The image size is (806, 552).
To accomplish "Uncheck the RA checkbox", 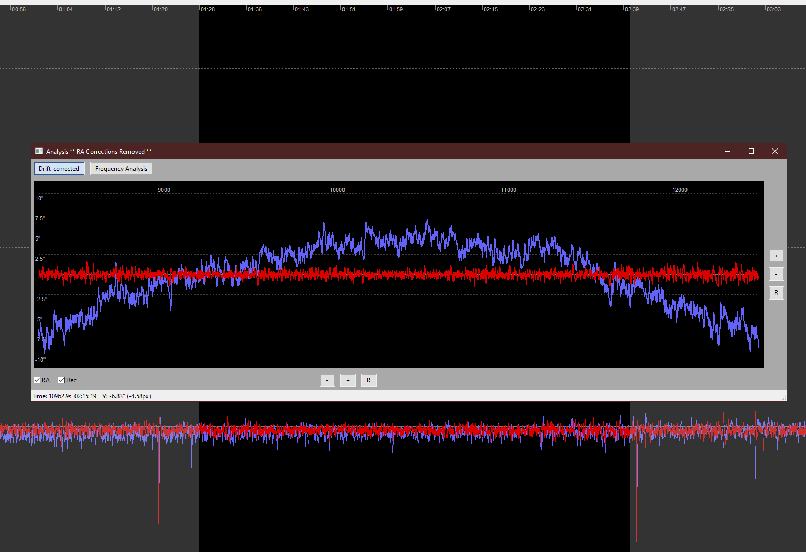I will coord(37,380).
